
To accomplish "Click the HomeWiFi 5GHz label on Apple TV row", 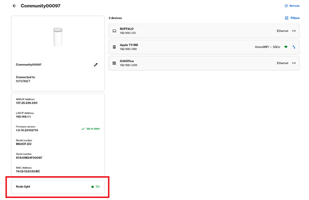I will point(267,47).
